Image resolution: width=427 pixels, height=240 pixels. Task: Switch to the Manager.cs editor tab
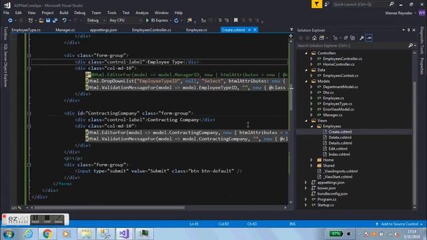coord(65,30)
